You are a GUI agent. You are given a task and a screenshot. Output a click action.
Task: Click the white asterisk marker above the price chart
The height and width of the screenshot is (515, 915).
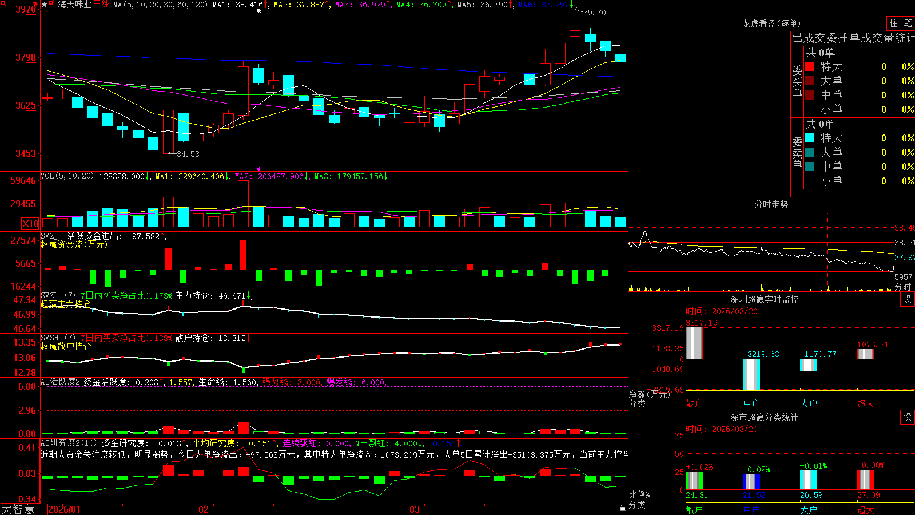[258, 11]
